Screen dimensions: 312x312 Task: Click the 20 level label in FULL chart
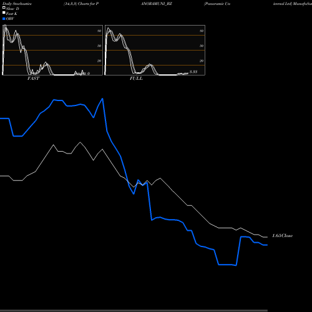[x=202, y=61]
